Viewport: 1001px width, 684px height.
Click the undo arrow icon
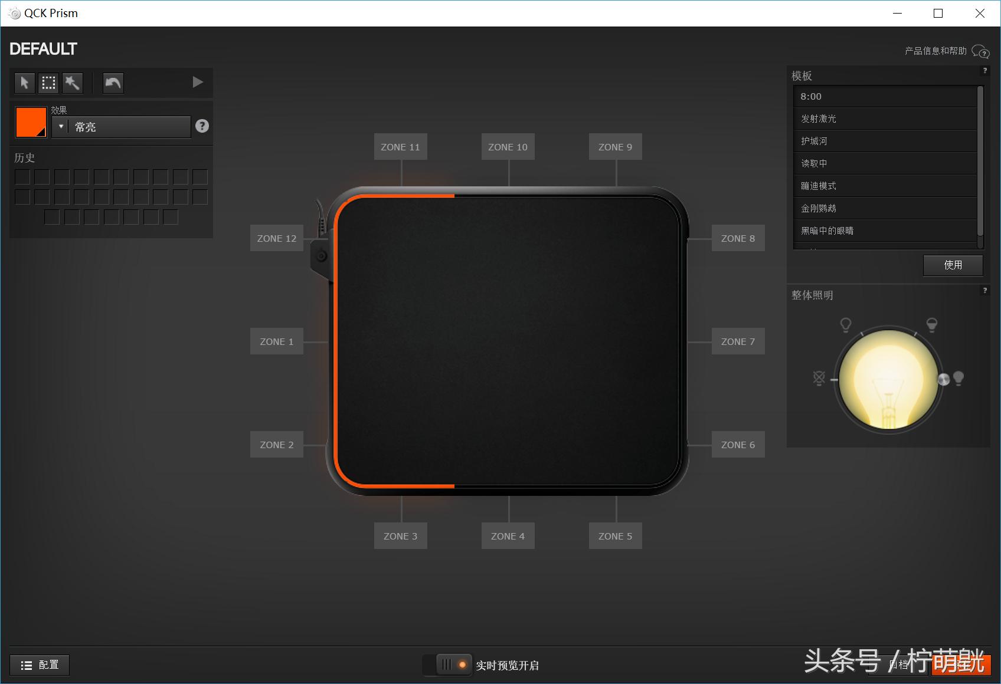tap(113, 83)
